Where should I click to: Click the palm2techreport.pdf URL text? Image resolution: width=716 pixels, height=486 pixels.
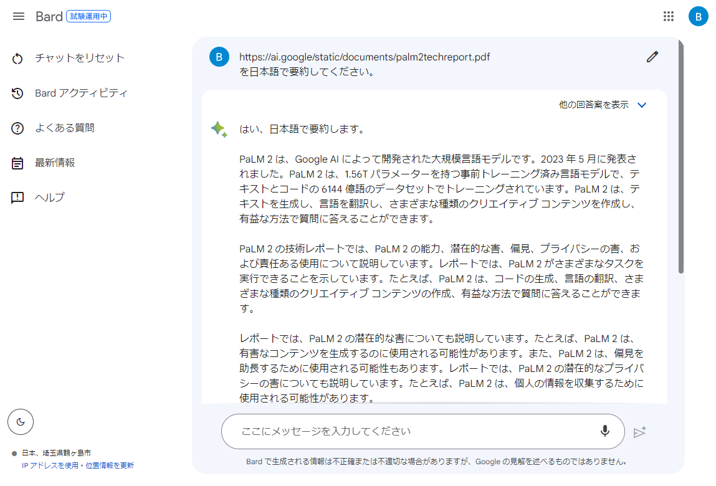365,57
